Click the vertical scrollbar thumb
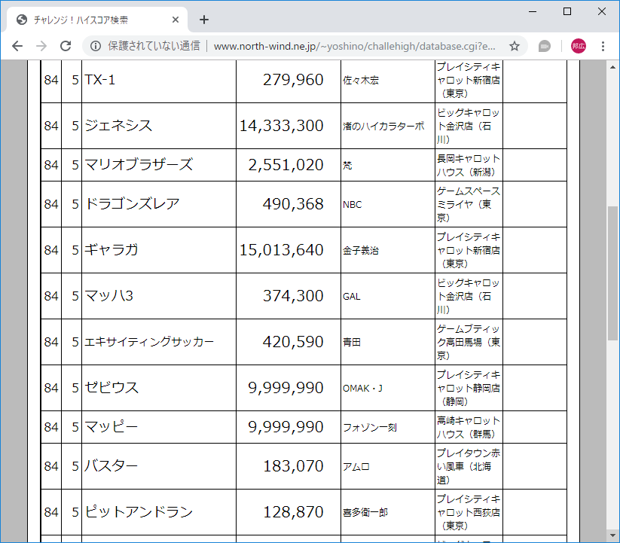620x543 pixels. click(613, 273)
